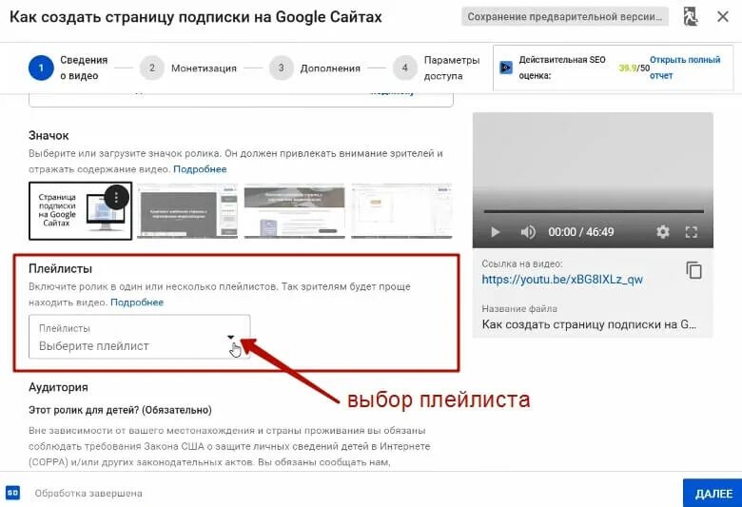
Task: Expand the 'Выберите плейлист' dropdown
Action: [139, 337]
